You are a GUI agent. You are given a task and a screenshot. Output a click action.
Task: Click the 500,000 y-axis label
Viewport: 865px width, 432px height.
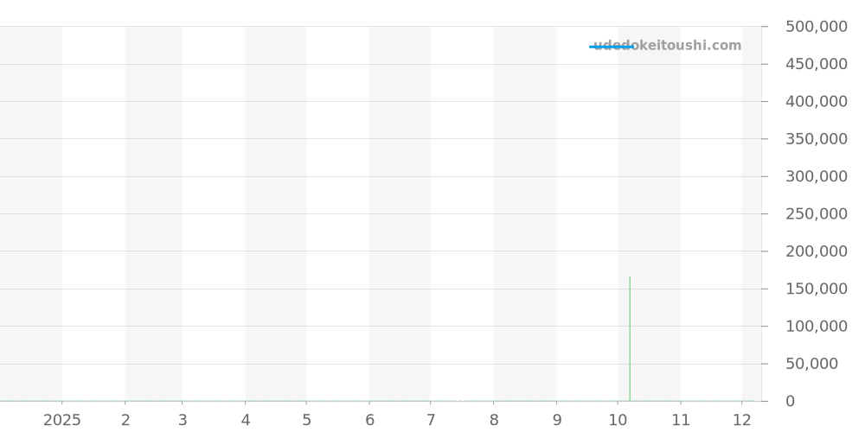816,27
